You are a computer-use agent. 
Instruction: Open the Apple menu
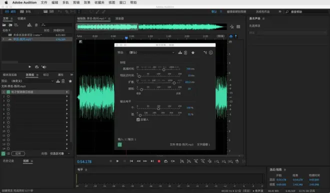click(x=6, y=2)
